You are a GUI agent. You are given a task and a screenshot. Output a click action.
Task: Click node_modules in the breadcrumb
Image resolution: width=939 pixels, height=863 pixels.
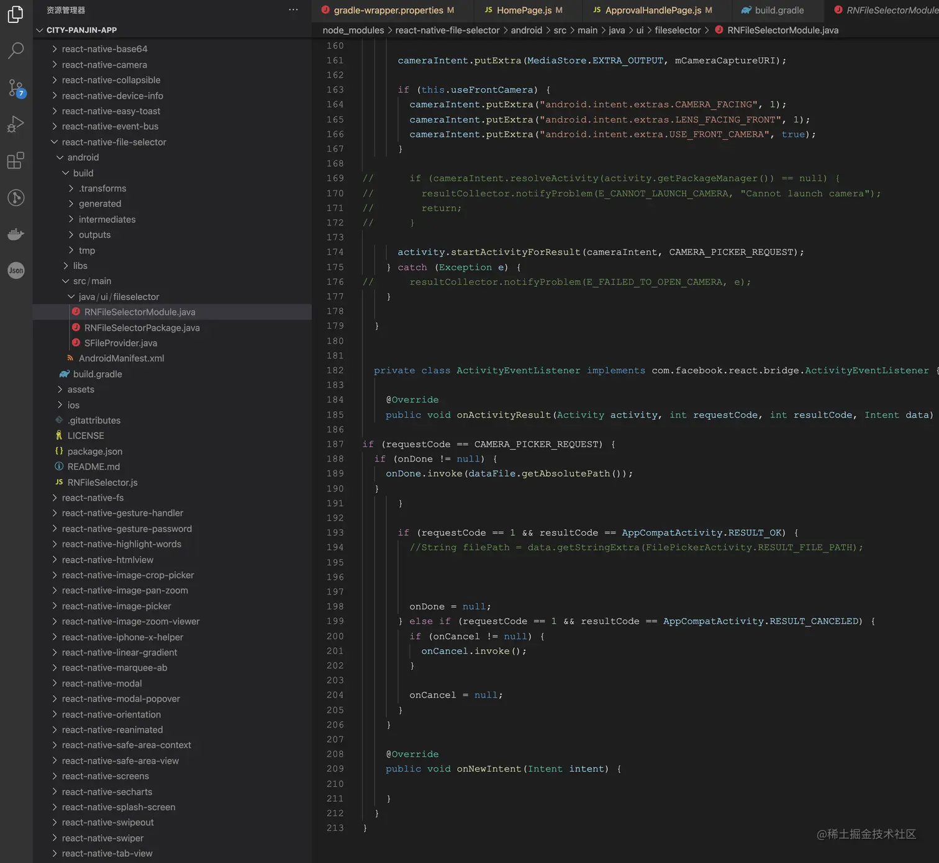(x=353, y=30)
